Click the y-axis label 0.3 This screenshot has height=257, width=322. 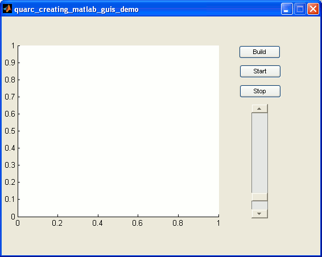coord(10,165)
